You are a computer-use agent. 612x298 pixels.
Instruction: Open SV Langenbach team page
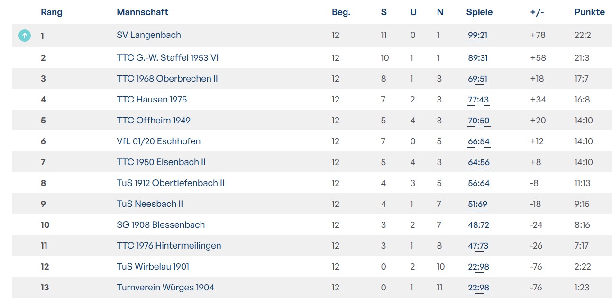coord(148,35)
